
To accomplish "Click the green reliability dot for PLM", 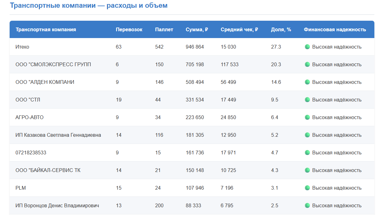I will point(307,188).
